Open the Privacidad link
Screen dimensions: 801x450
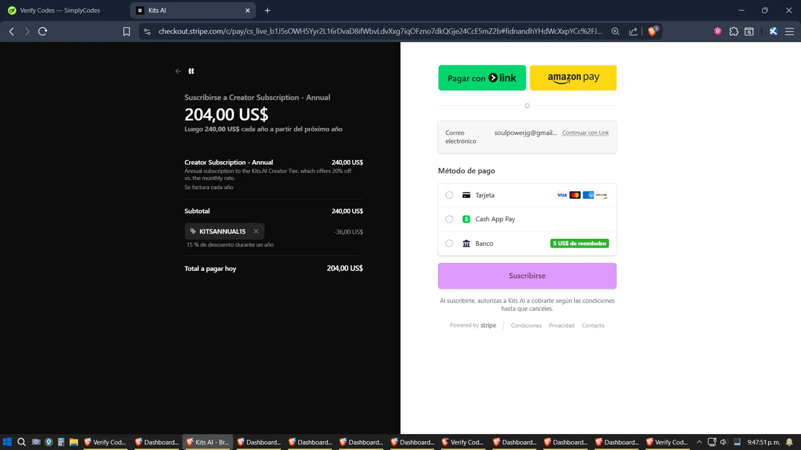[562, 325]
